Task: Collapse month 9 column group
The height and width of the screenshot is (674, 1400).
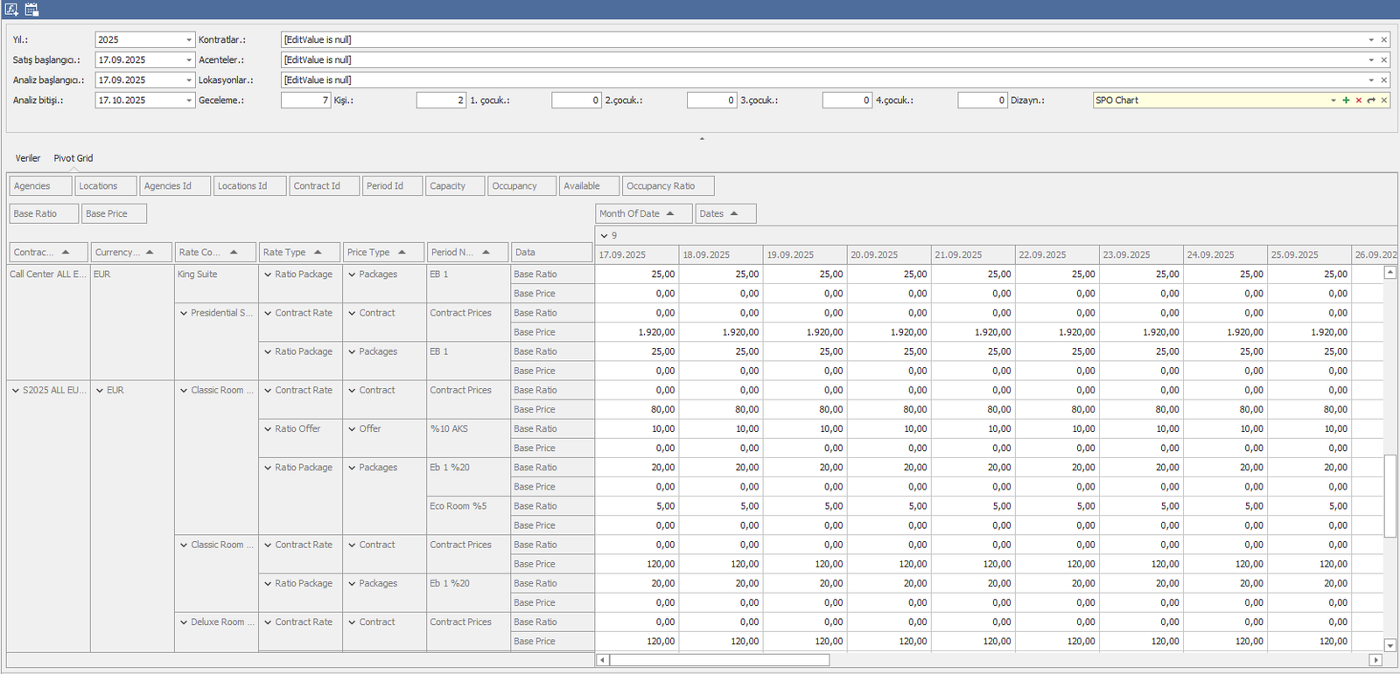Action: 604,236
